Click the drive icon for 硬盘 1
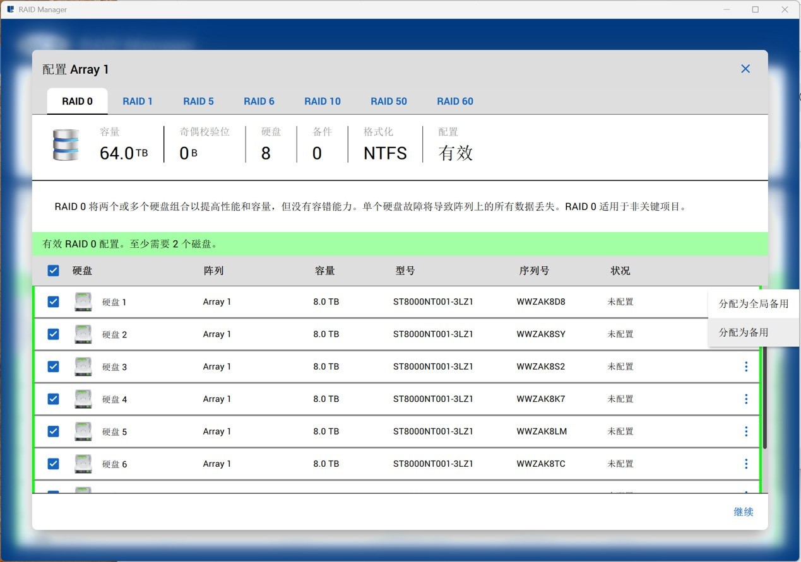 pyautogui.click(x=83, y=301)
